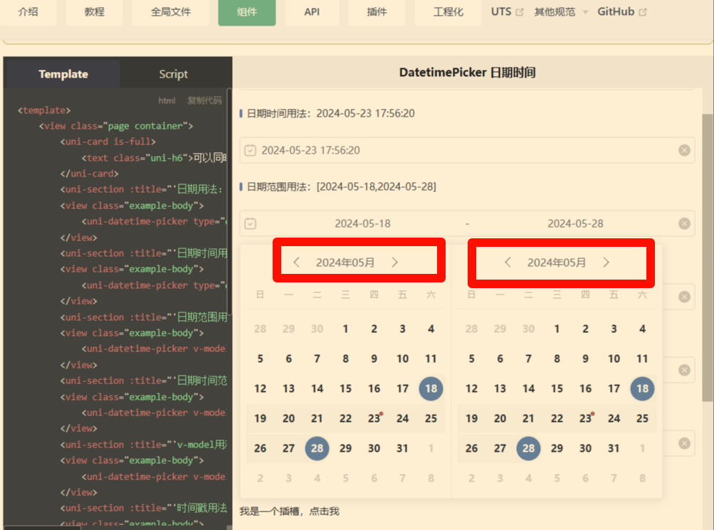
Task: Select day 31 in left calendar
Action: coord(402,448)
